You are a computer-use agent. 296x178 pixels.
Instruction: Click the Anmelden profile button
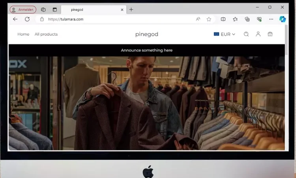23,9
